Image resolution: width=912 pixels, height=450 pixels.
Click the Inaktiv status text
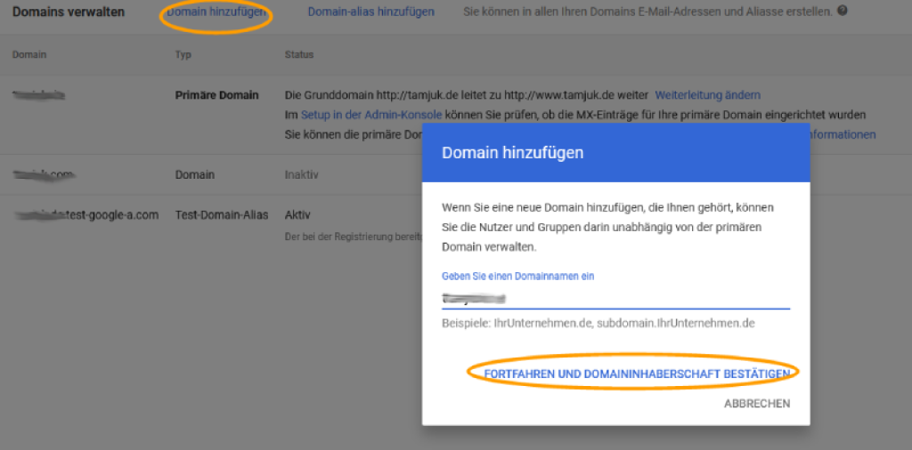pos(301,174)
